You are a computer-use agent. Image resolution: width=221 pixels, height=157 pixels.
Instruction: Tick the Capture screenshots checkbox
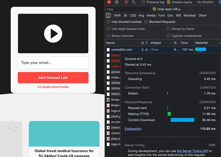click(x=168, y=36)
